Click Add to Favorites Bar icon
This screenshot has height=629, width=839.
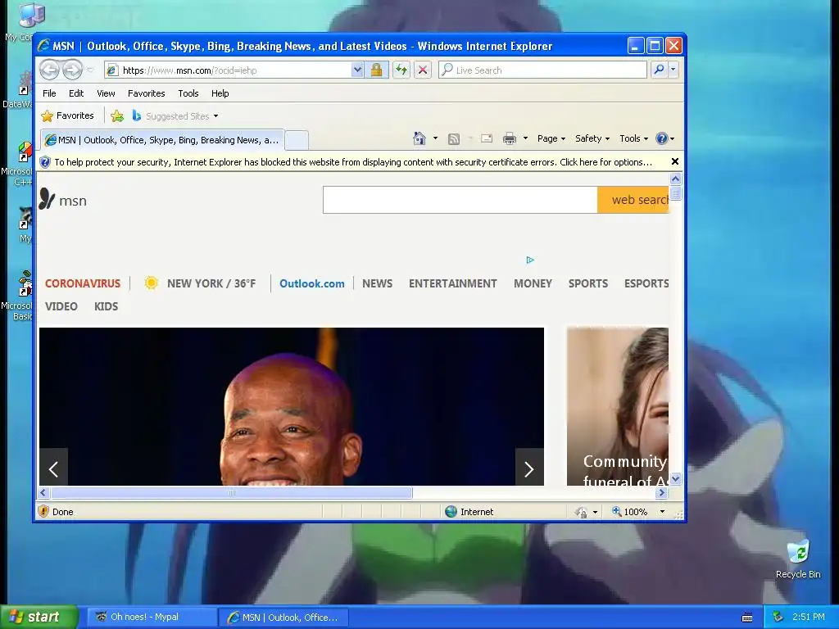[x=117, y=115]
